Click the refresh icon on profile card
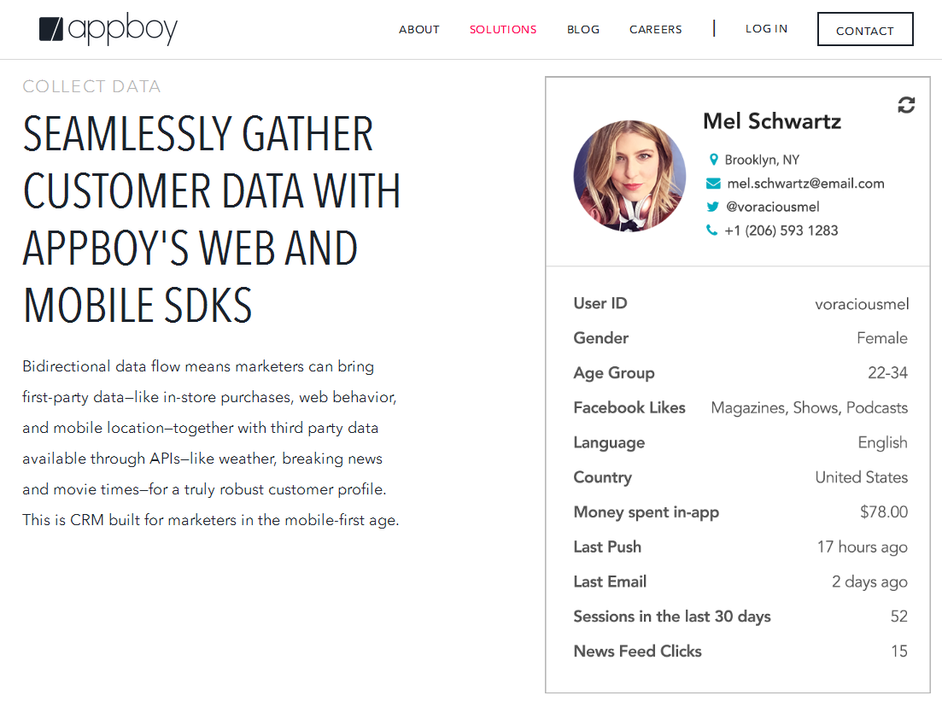This screenshot has height=713, width=942. [906, 105]
